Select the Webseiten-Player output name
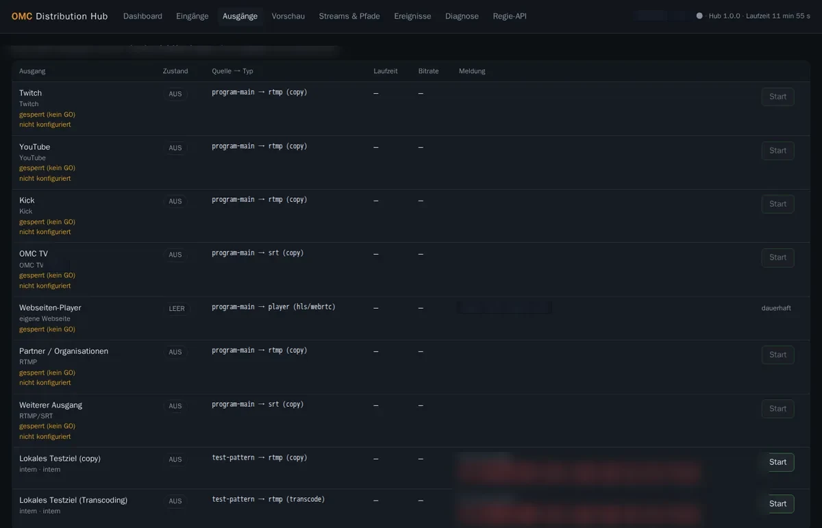 (50, 308)
